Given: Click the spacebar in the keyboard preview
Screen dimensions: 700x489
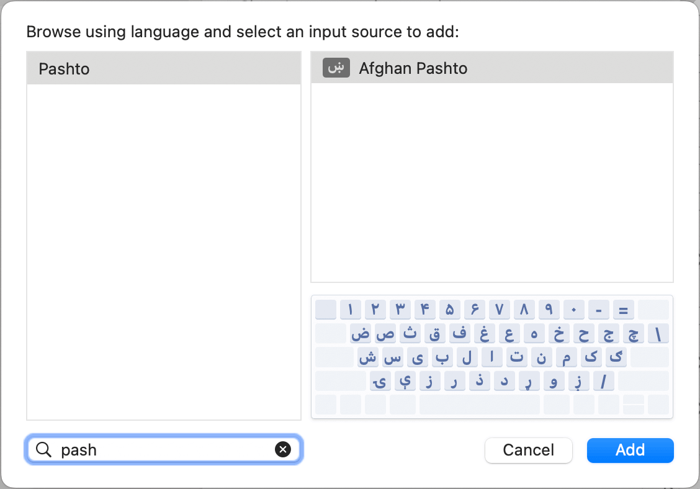Looking at the screenshot, I should [479, 405].
